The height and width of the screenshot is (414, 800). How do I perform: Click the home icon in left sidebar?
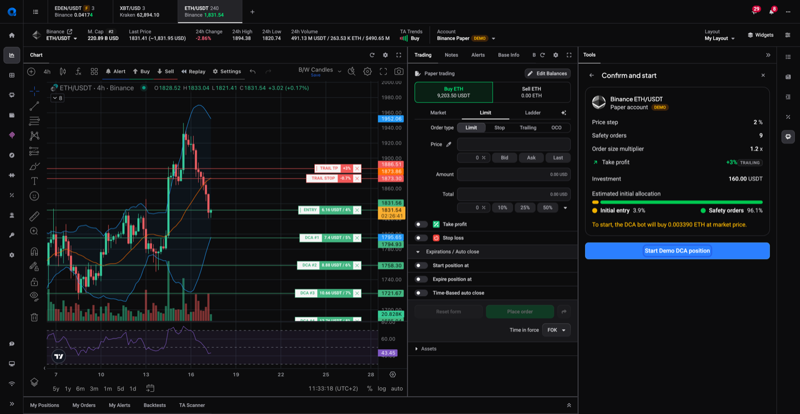(11, 35)
